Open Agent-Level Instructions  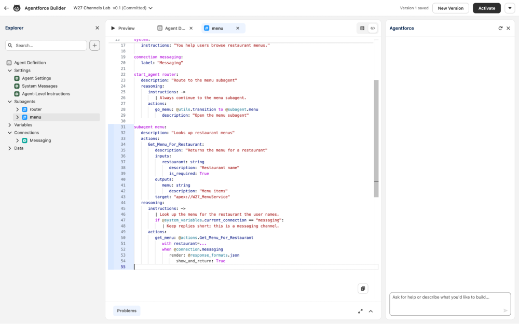coord(46,93)
